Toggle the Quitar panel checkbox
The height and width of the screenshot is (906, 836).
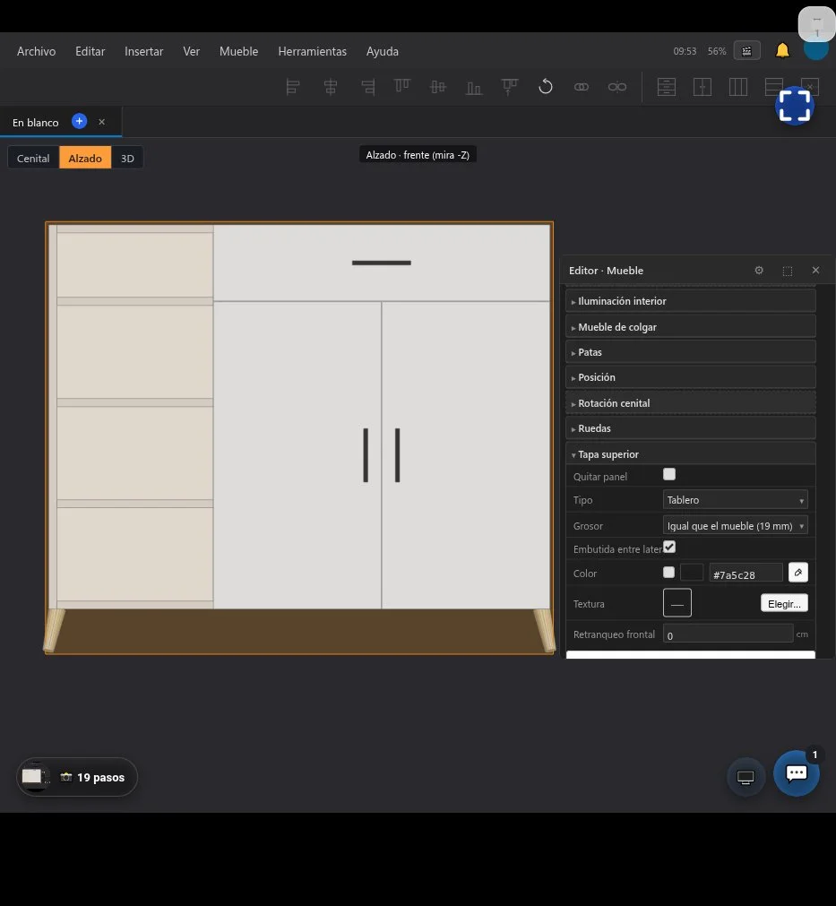(669, 474)
